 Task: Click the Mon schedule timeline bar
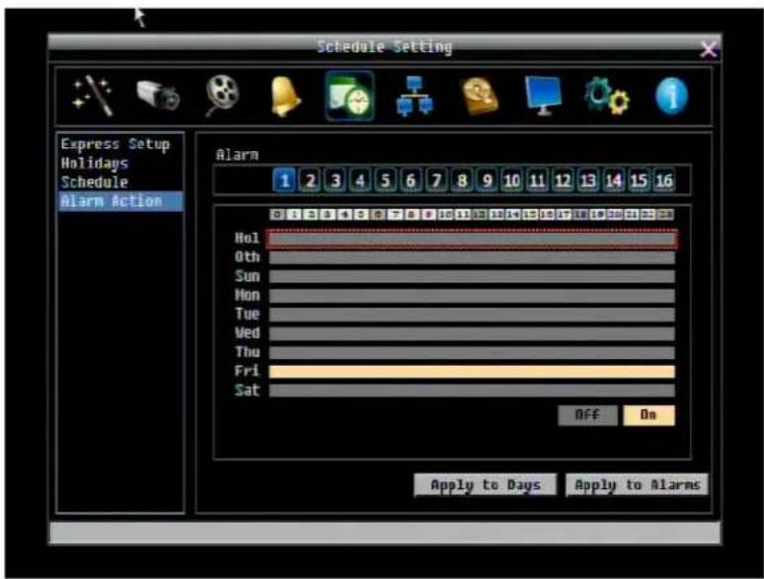coord(472,296)
